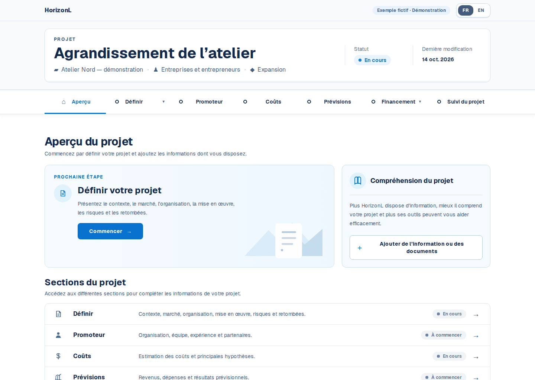Open the Coûts section with its row arrow
Image resolution: width=535 pixels, height=380 pixels.
pos(476,357)
